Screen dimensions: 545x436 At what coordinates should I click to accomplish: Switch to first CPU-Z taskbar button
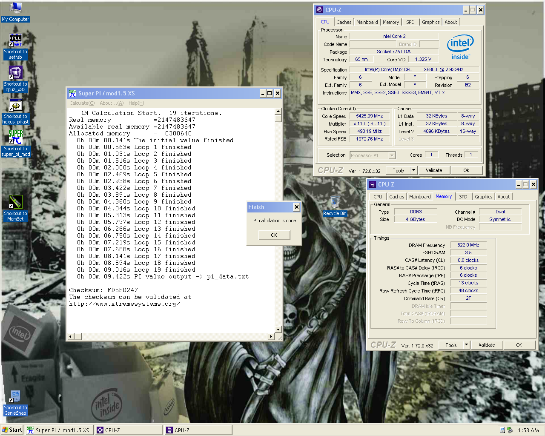click(x=129, y=430)
